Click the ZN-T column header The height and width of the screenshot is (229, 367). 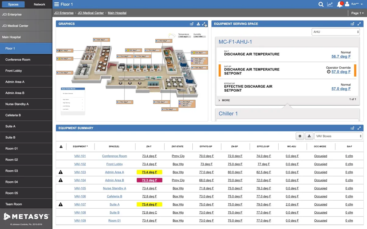[x=149, y=147]
